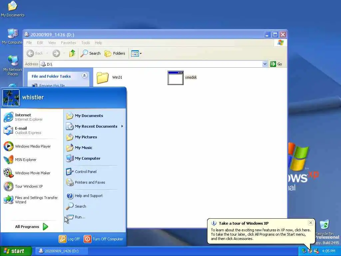Collapse File and Folder Tasks panel
This screenshot has width=341, height=256.
pos(84,76)
